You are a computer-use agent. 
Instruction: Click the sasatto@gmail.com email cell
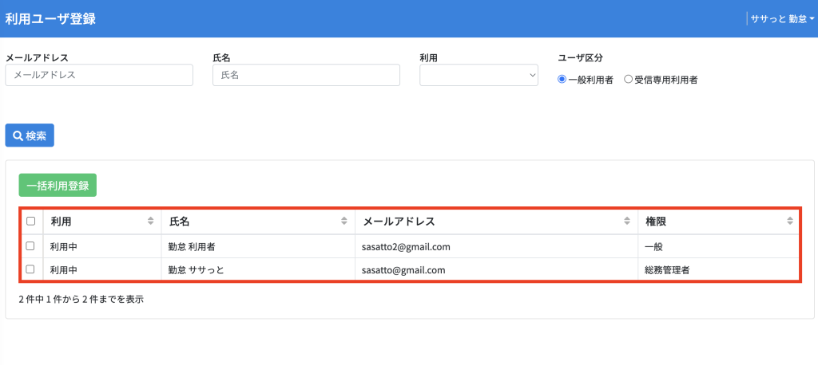tap(403, 270)
